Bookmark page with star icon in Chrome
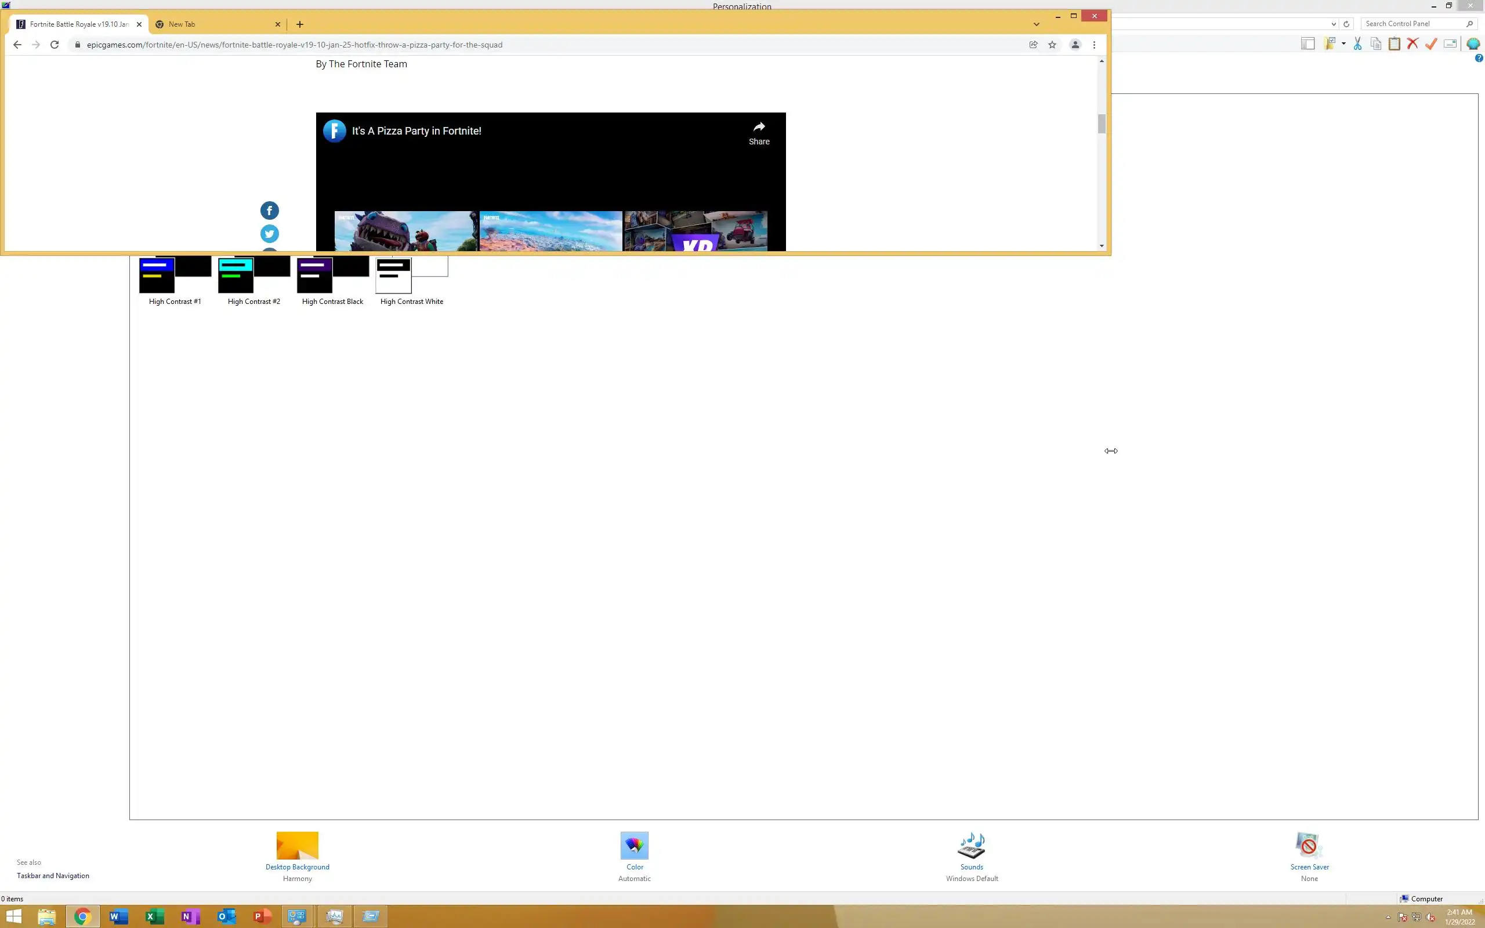Screen dimensions: 1485x928 [1052, 45]
